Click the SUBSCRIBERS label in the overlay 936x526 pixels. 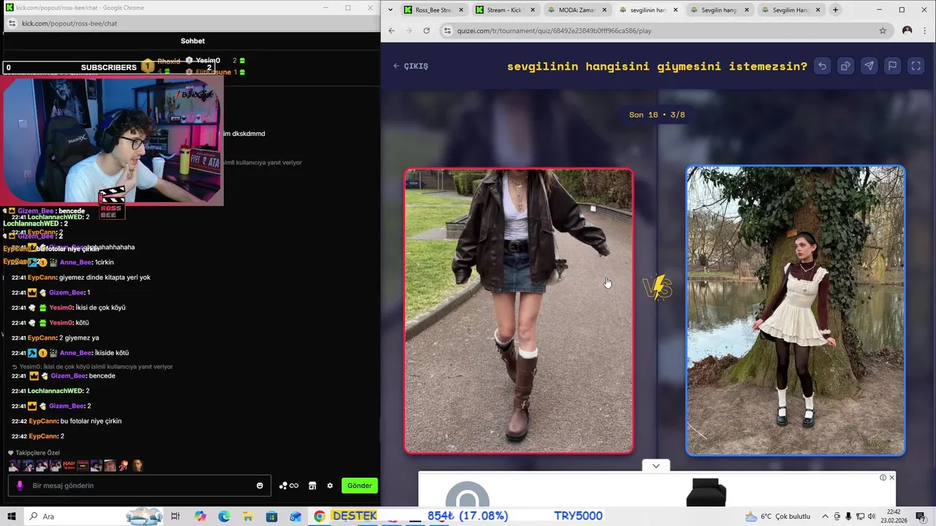coord(108,67)
